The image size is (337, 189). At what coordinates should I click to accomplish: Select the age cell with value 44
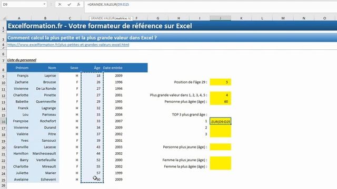(x=92, y=153)
